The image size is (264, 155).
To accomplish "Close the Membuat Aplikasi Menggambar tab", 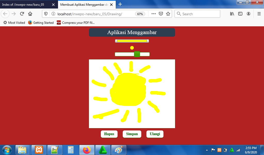I will pyautogui.click(x=111, y=5).
